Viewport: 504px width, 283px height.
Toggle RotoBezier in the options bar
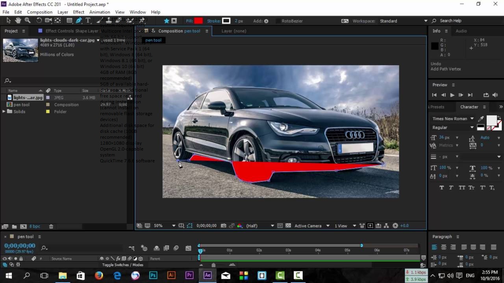click(278, 21)
